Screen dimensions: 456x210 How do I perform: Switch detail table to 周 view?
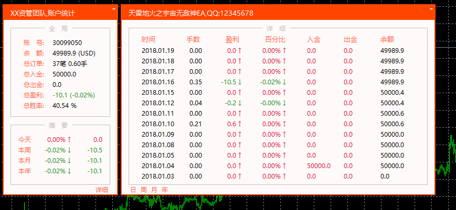point(144,190)
